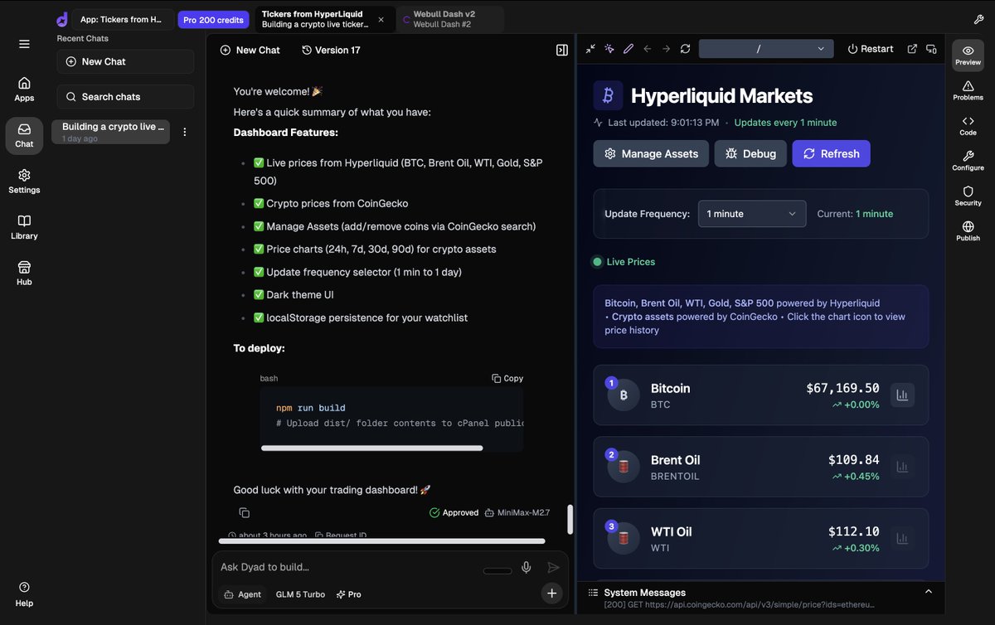Open App: Tickers from H... app selector
Image resolution: width=995 pixels, height=625 pixels.
pos(123,19)
